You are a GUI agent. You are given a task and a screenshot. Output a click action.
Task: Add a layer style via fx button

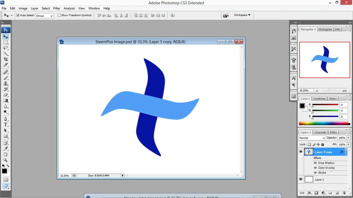click(309, 193)
